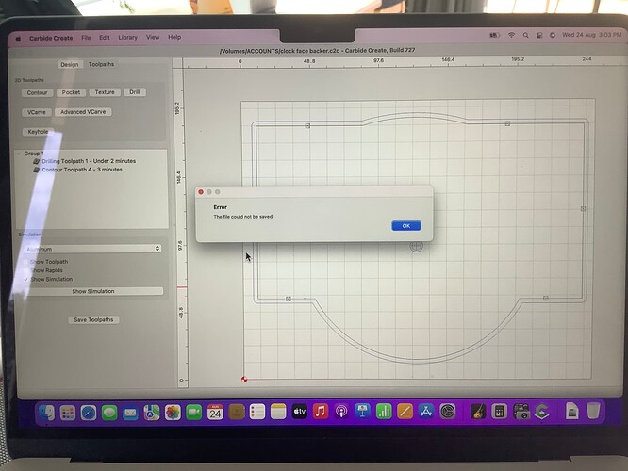
Task: Uncheck the Show Simulation checkbox
Action: coord(26,280)
